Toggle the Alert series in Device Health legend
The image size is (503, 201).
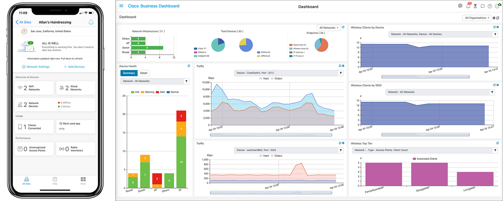click(160, 92)
